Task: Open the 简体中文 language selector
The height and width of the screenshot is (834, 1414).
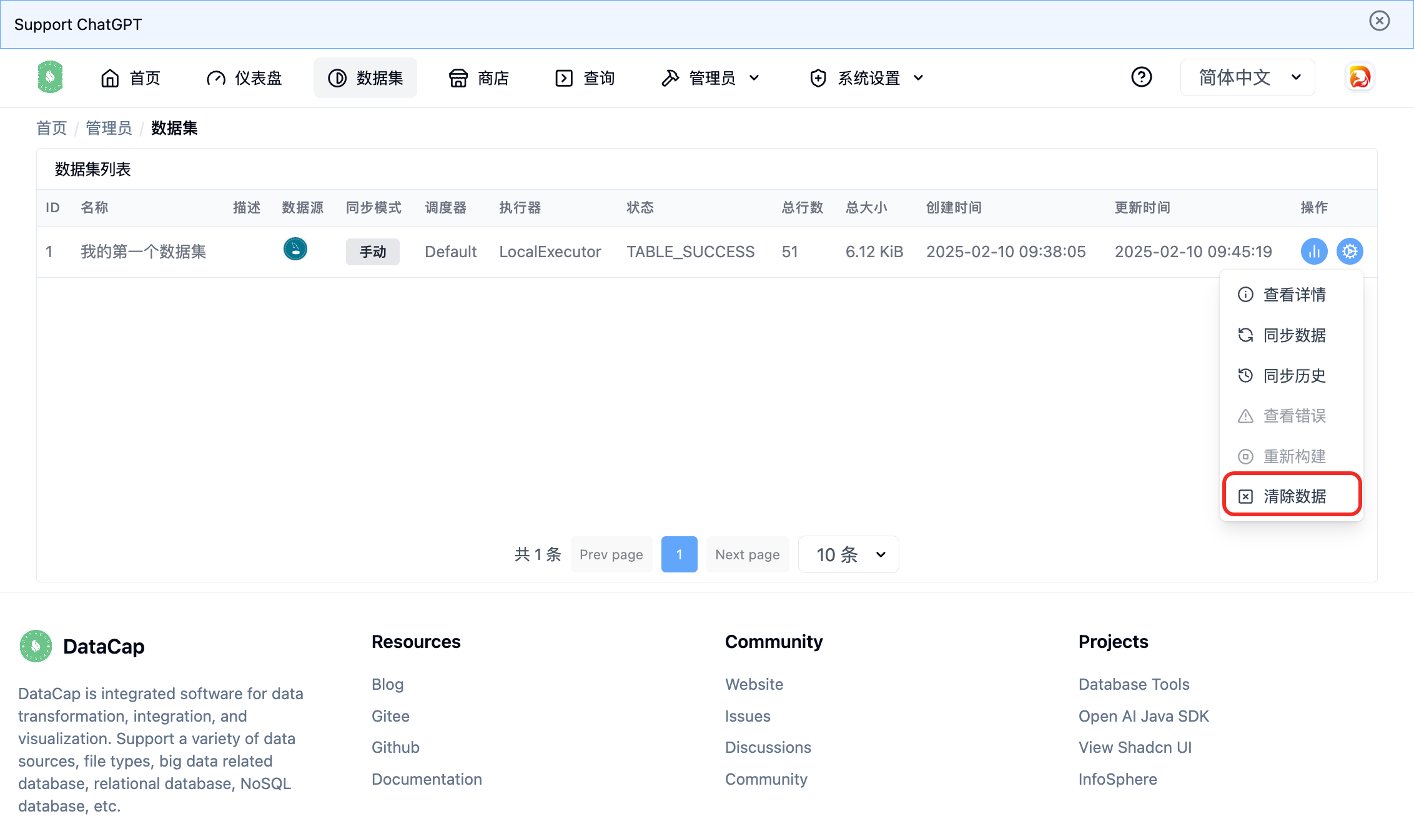Action: click(x=1247, y=77)
